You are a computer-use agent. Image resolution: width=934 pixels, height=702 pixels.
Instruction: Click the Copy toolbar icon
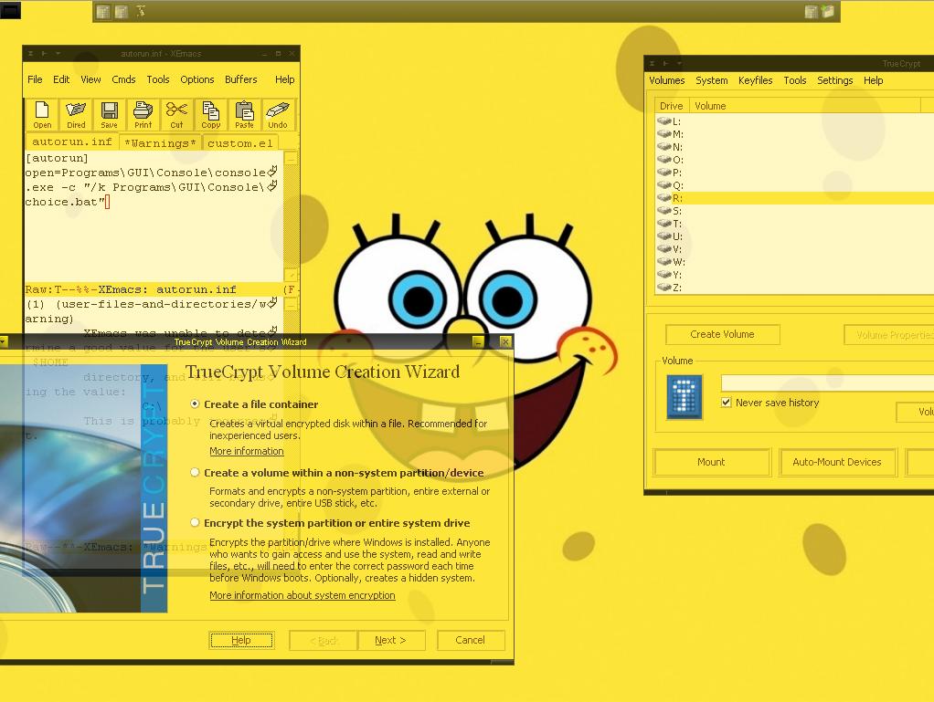210,115
